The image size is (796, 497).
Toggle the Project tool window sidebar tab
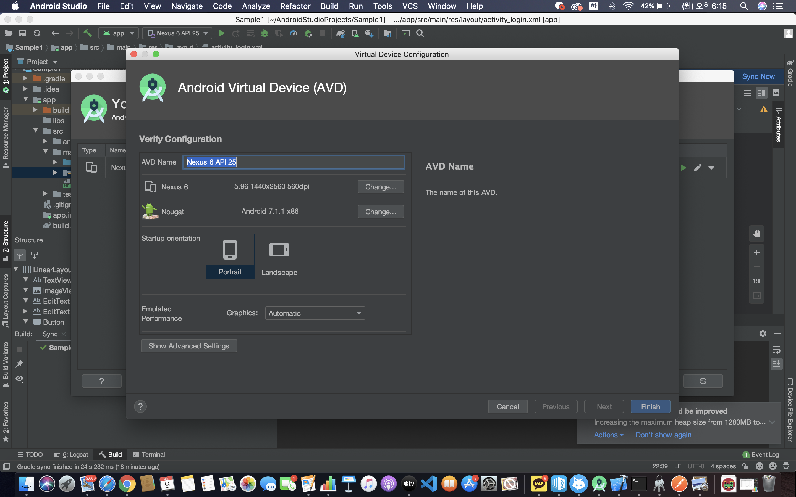[6, 76]
